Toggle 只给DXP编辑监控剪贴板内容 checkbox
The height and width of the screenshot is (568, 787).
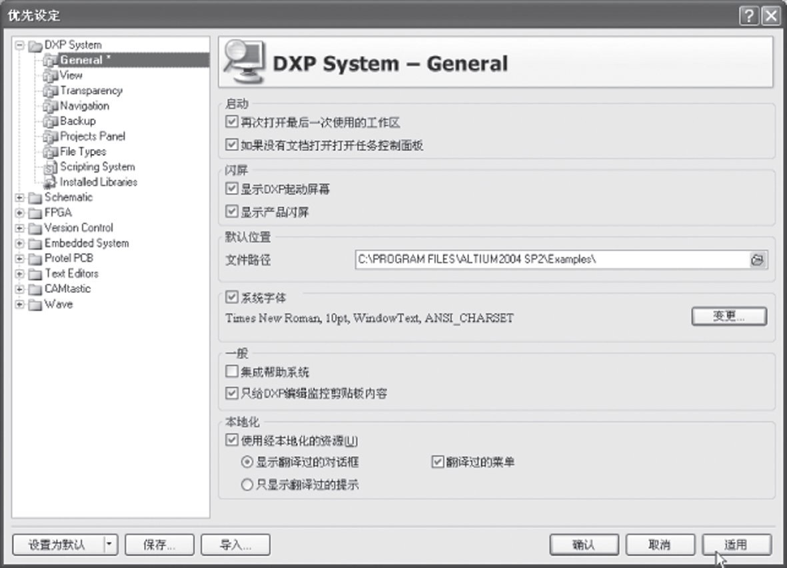coord(231,393)
